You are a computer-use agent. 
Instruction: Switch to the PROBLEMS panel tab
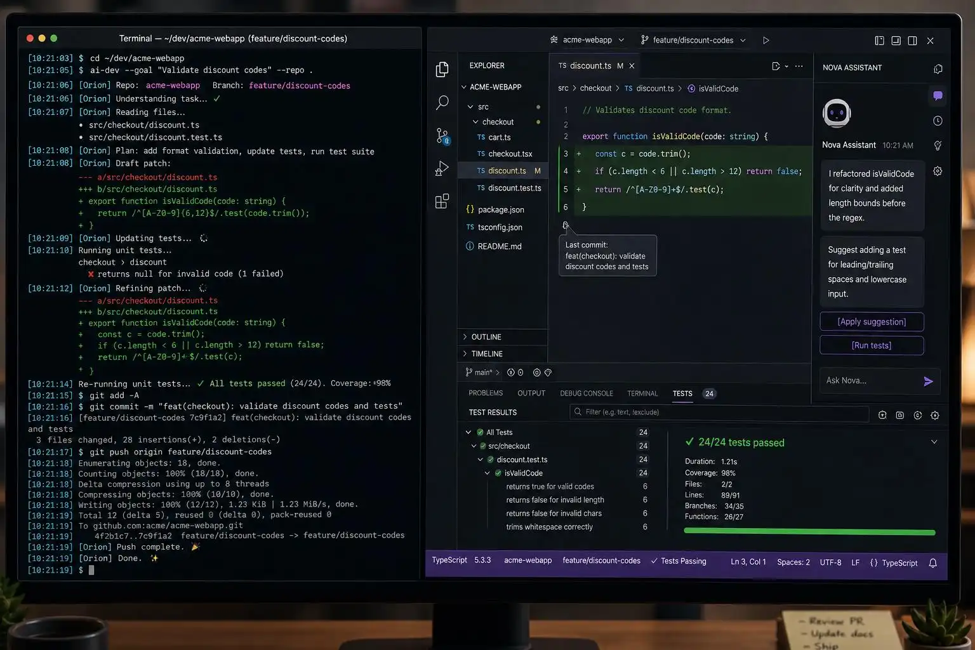click(486, 394)
